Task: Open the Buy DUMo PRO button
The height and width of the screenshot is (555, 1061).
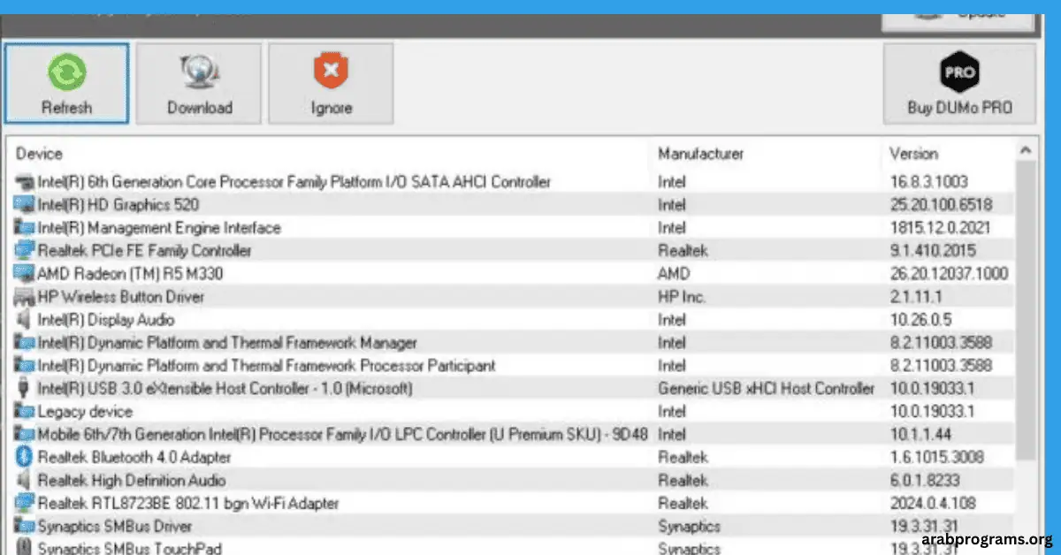Action: (x=960, y=83)
